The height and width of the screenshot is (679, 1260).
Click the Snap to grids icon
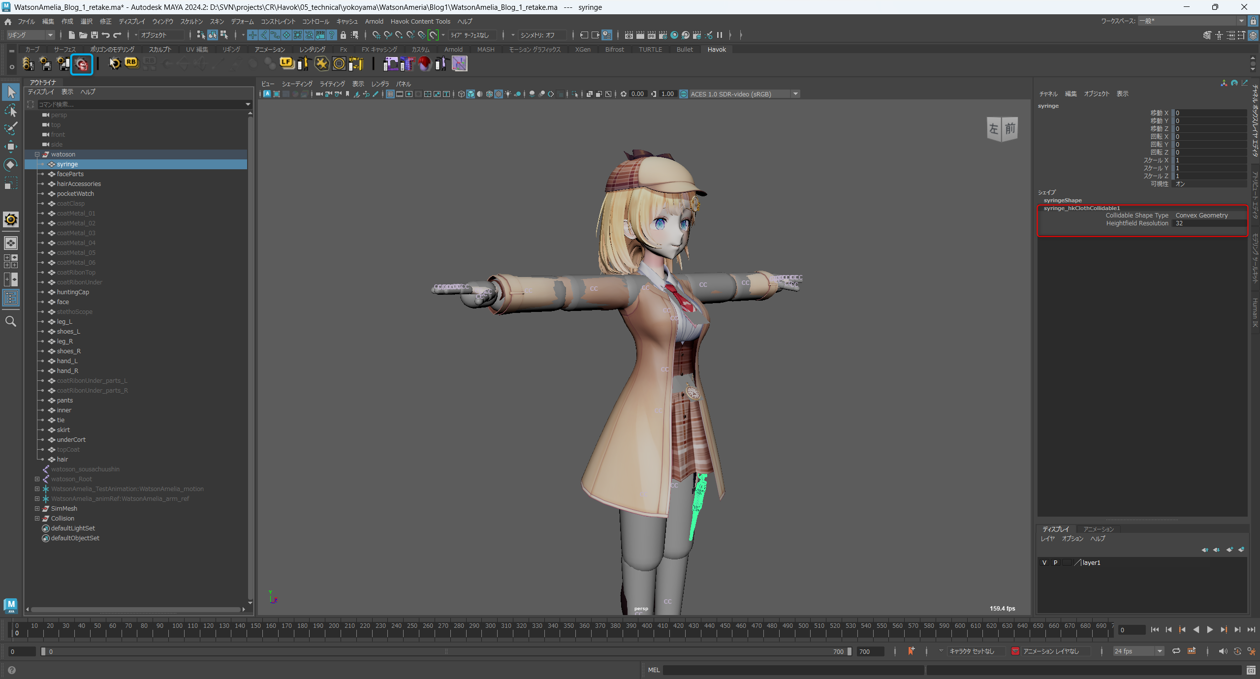[x=376, y=35]
